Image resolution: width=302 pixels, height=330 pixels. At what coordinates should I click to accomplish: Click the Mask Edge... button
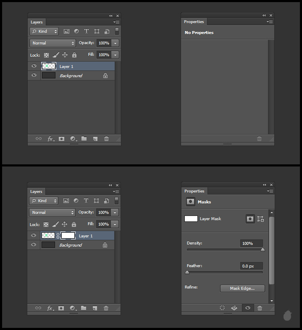(242, 288)
